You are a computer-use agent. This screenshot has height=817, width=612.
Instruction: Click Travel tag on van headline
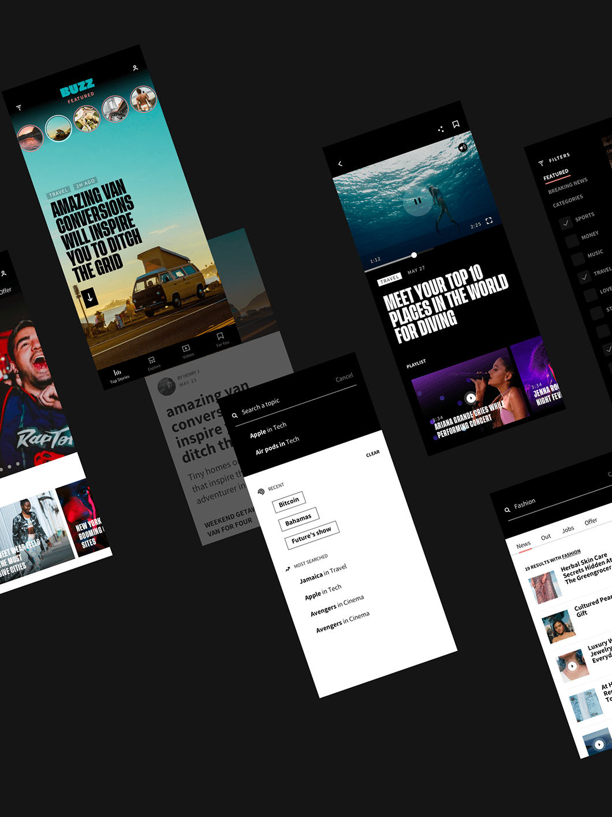click(58, 192)
